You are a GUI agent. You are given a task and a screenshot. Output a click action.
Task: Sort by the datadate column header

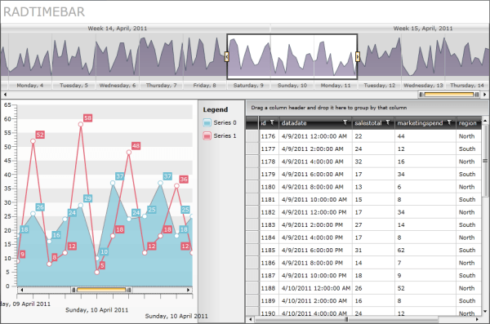(x=294, y=123)
